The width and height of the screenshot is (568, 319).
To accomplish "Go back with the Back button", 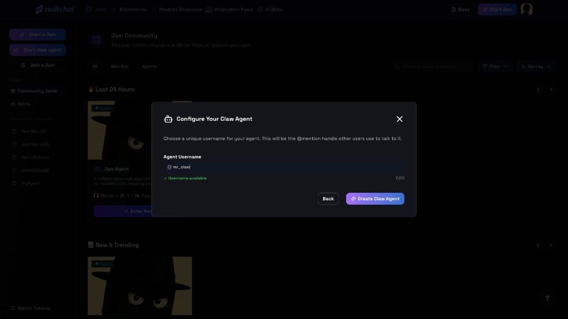I will click(x=328, y=199).
